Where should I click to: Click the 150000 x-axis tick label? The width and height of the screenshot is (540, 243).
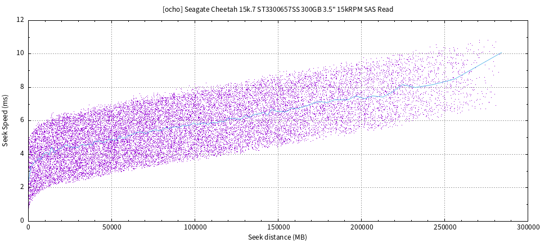278,228
